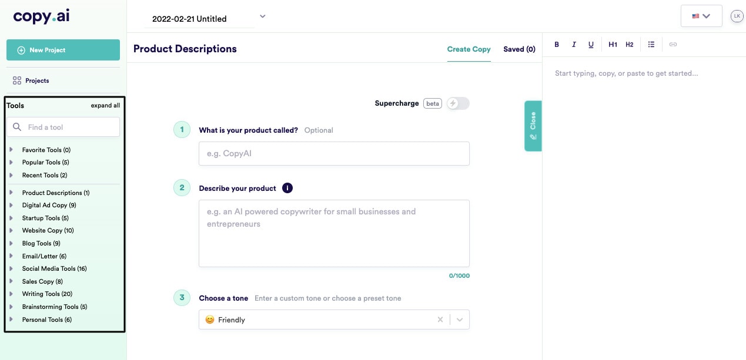Apply italic formatting in the editor

[x=574, y=45]
